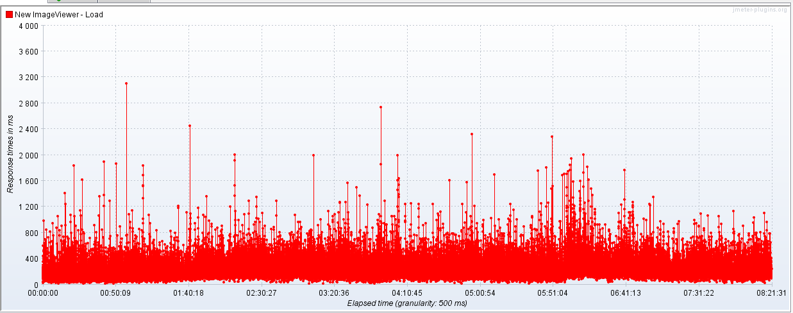Click the '07:31:22' time label
This screenshot has height=313, width=793.
tap(699, 293)
